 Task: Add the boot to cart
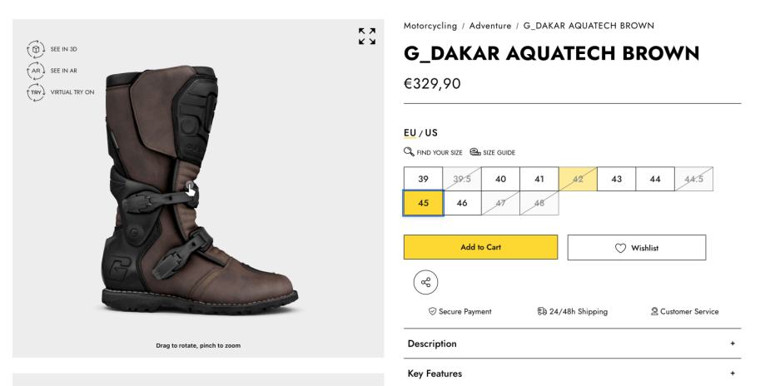click(480, 247)
